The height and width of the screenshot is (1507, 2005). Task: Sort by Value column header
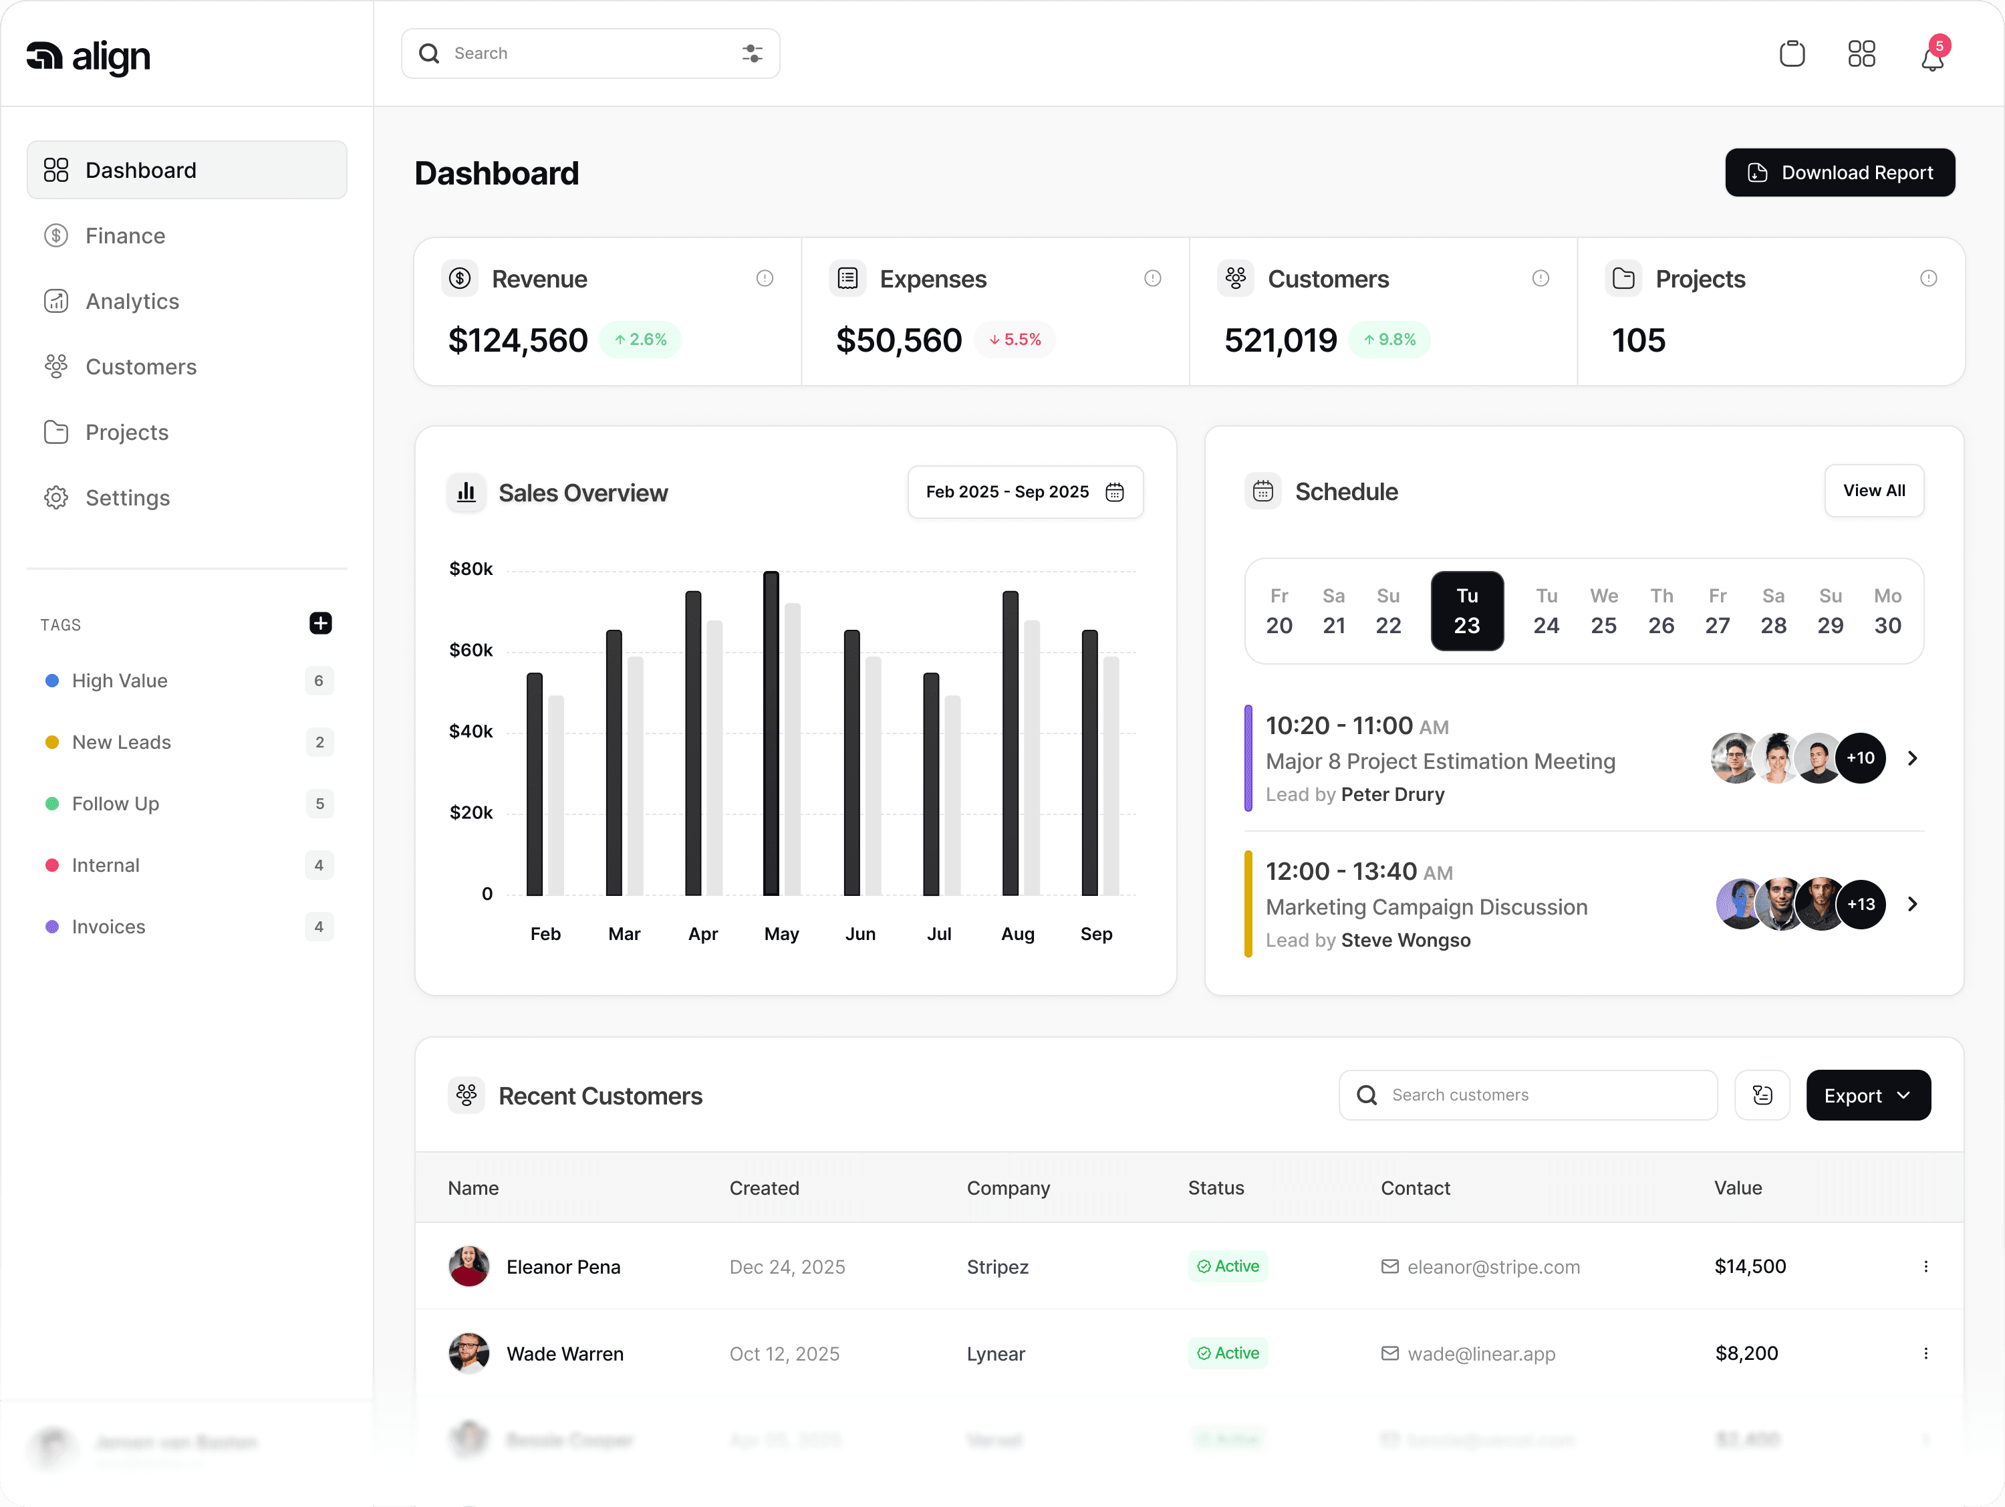pyautogui.click(x=1738, y=1188)
